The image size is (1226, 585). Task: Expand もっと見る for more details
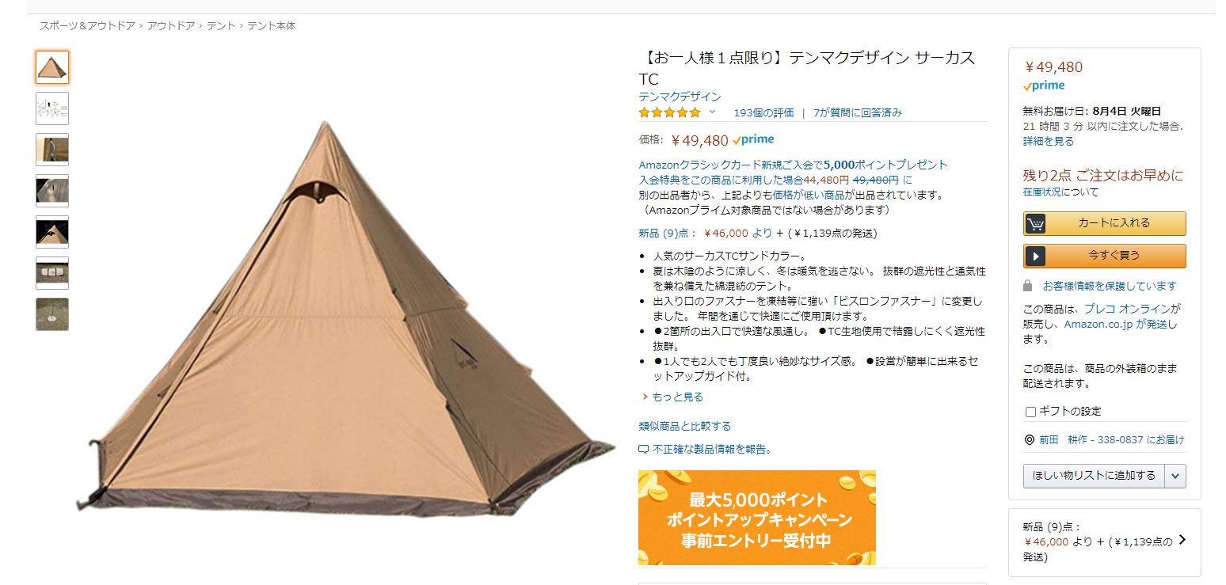tap(677, 397)
